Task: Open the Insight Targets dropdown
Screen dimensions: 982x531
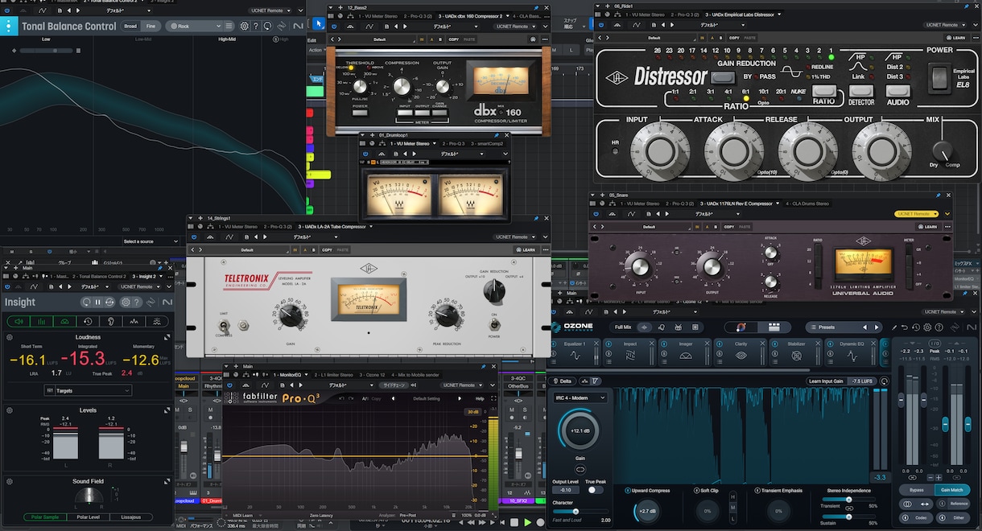Action: [x=88, y=390]
